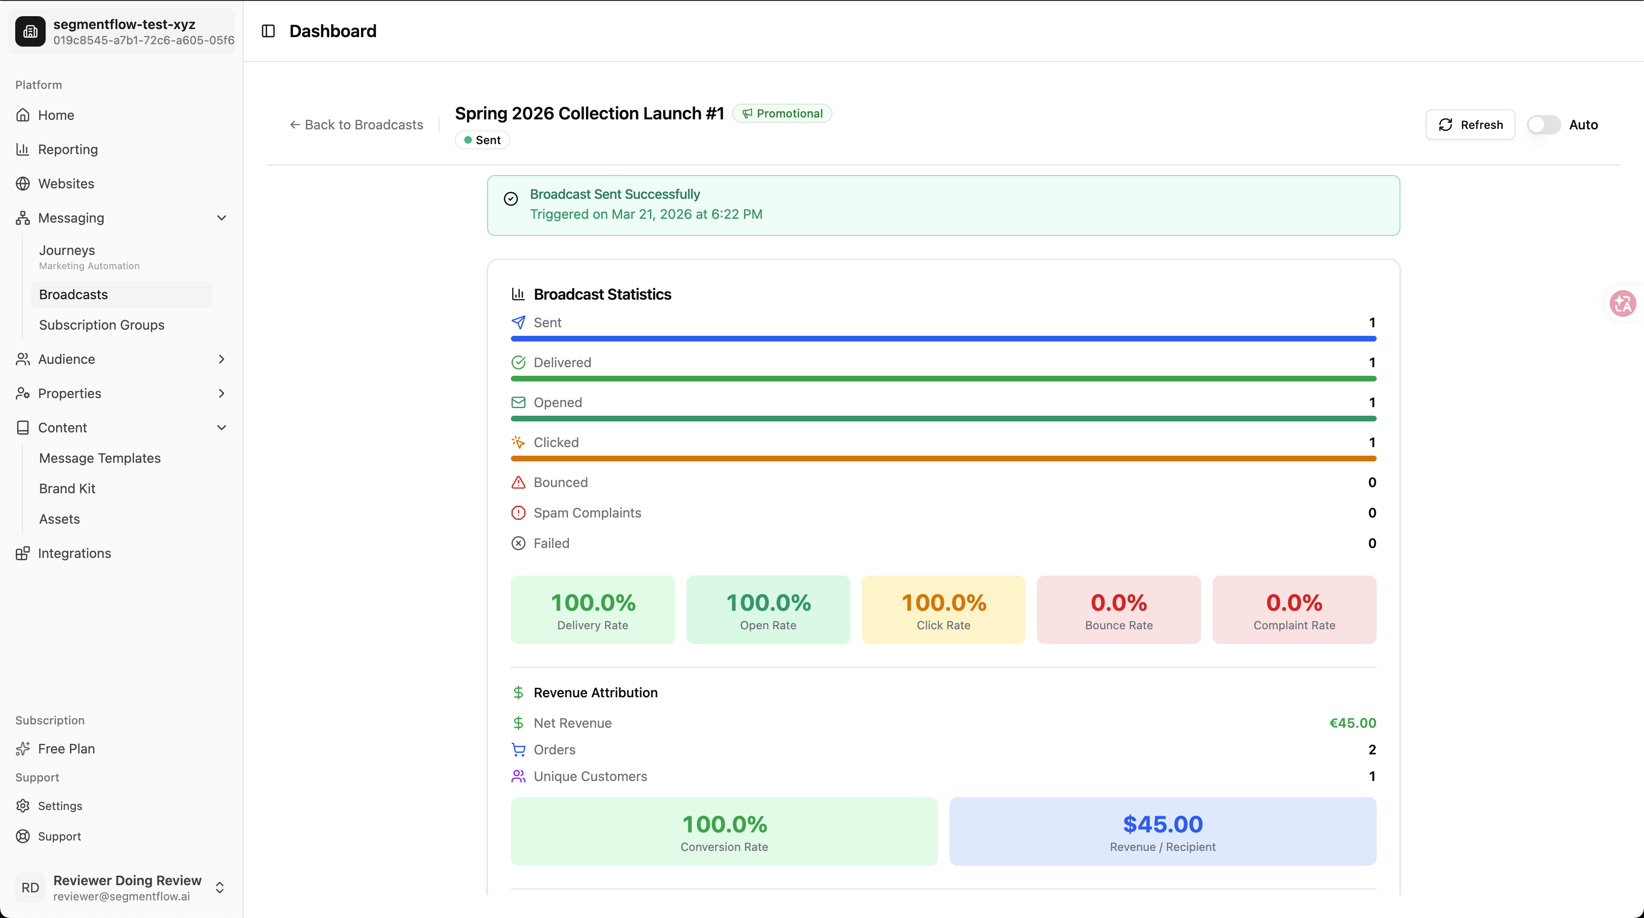Image resolution: width=1644 pixels, height=918 pixels.
Task: Click the Revenue per Recipient card
Action: coord(1162,831)
